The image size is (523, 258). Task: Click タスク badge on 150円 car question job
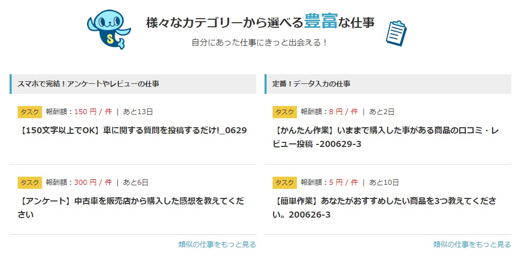click(30, 112)
